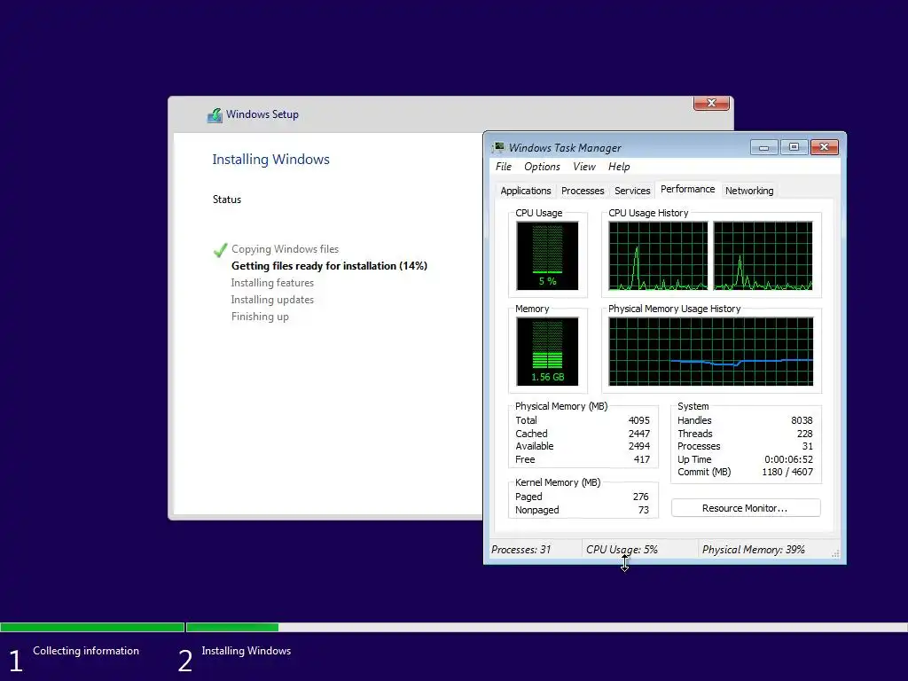Click the step 1 'Collecting information' label

coord(86,651)
